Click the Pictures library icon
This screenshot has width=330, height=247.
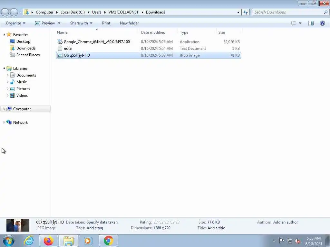[12, 89]
